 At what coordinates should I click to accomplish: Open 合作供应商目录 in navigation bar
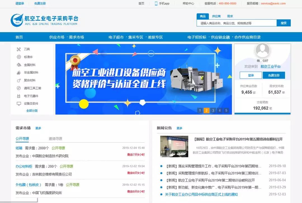(248, 37)
